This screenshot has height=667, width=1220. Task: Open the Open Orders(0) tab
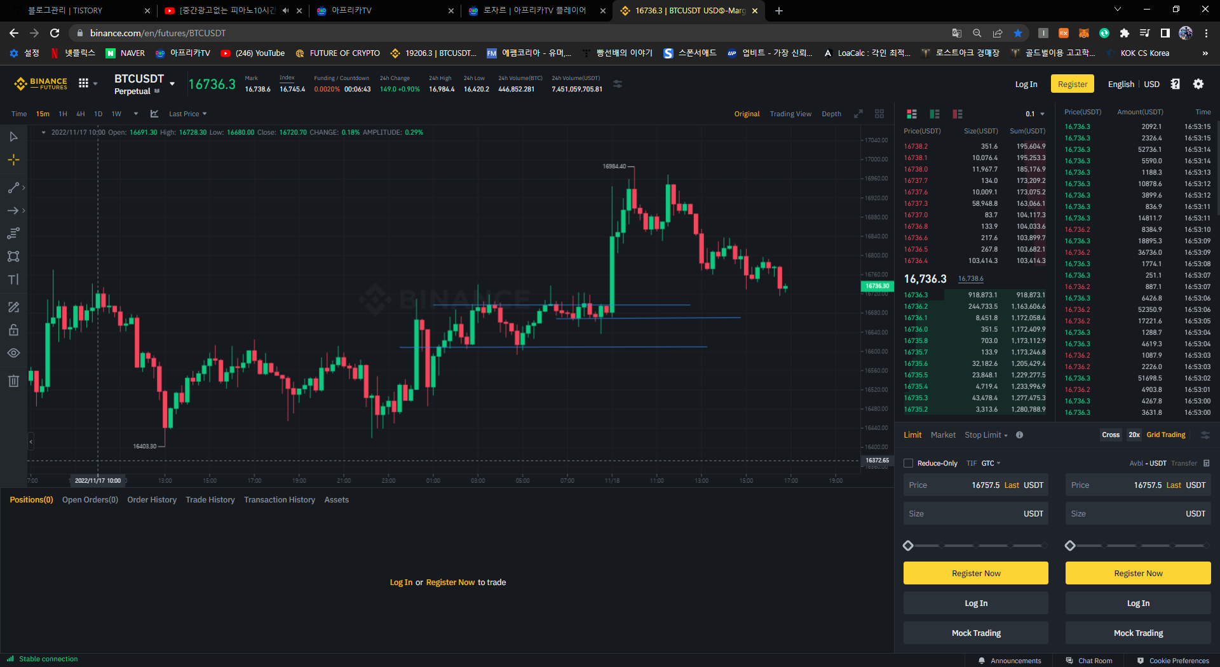(x=90, y=500)
